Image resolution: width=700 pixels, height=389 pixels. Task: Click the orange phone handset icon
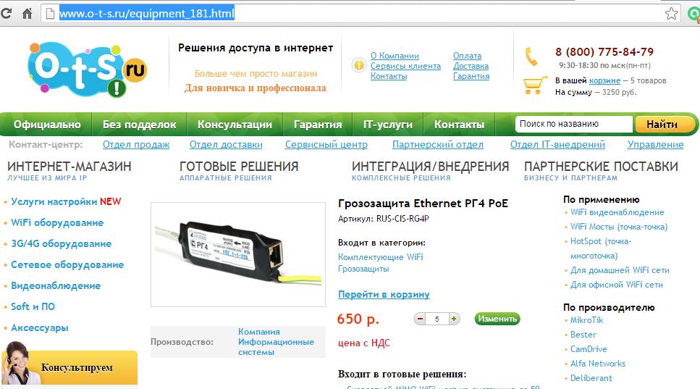[531, 57]
